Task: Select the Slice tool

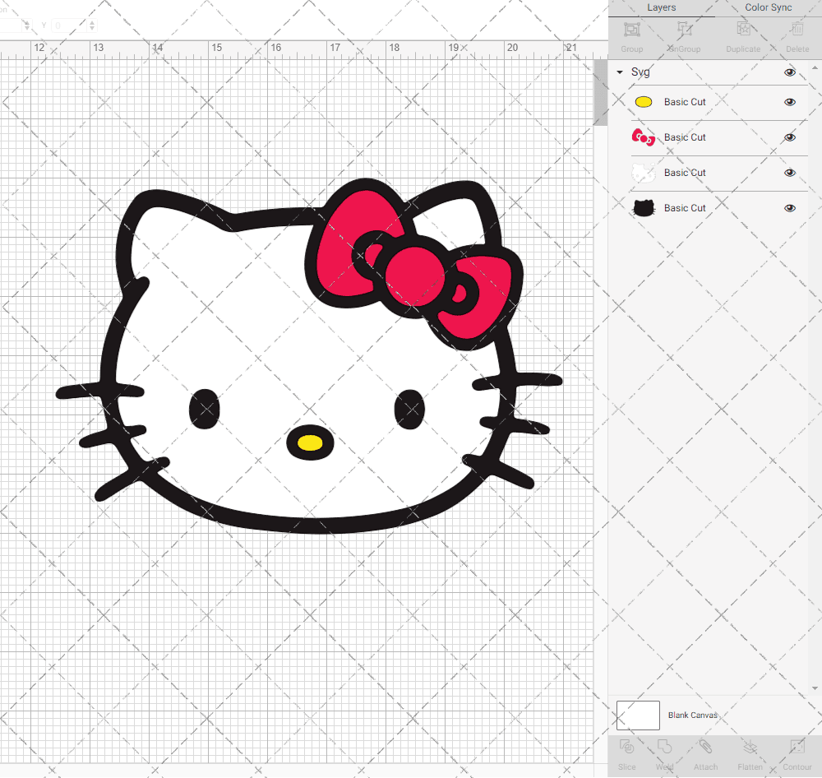Action: (x=626, y=747)
